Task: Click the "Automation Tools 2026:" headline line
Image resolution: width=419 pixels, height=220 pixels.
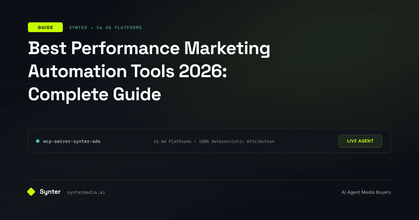Action: coord(128,72)
